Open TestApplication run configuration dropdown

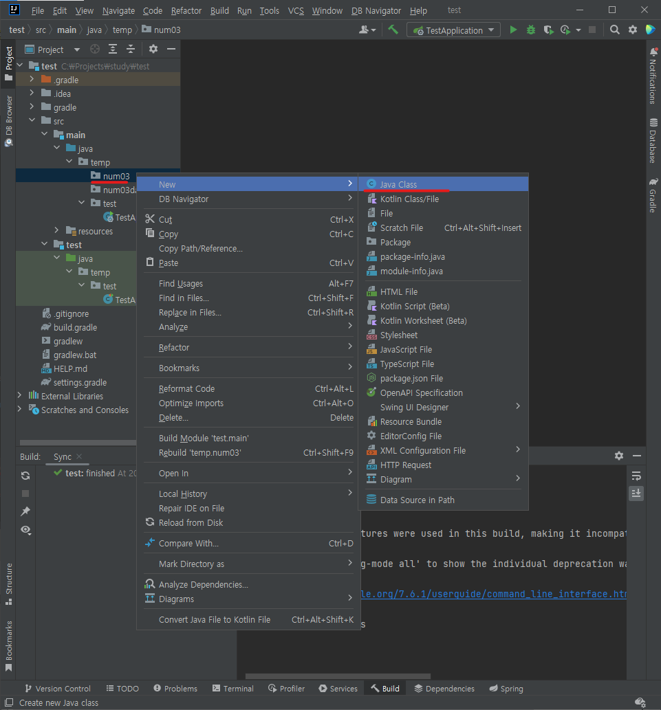coord(453,30)
